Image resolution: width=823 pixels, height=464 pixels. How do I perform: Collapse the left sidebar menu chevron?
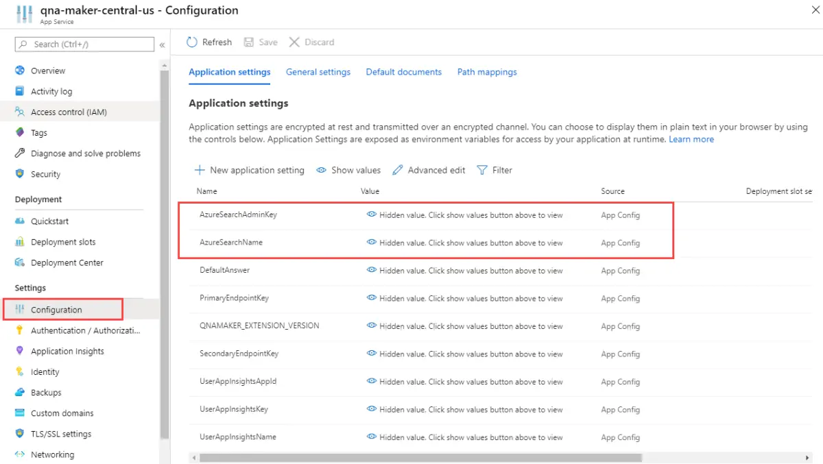[x=163, y=45]
